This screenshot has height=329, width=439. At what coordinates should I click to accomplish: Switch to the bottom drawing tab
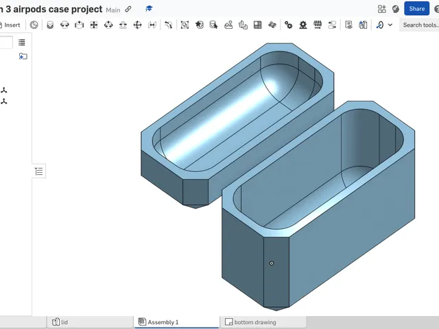263,322
